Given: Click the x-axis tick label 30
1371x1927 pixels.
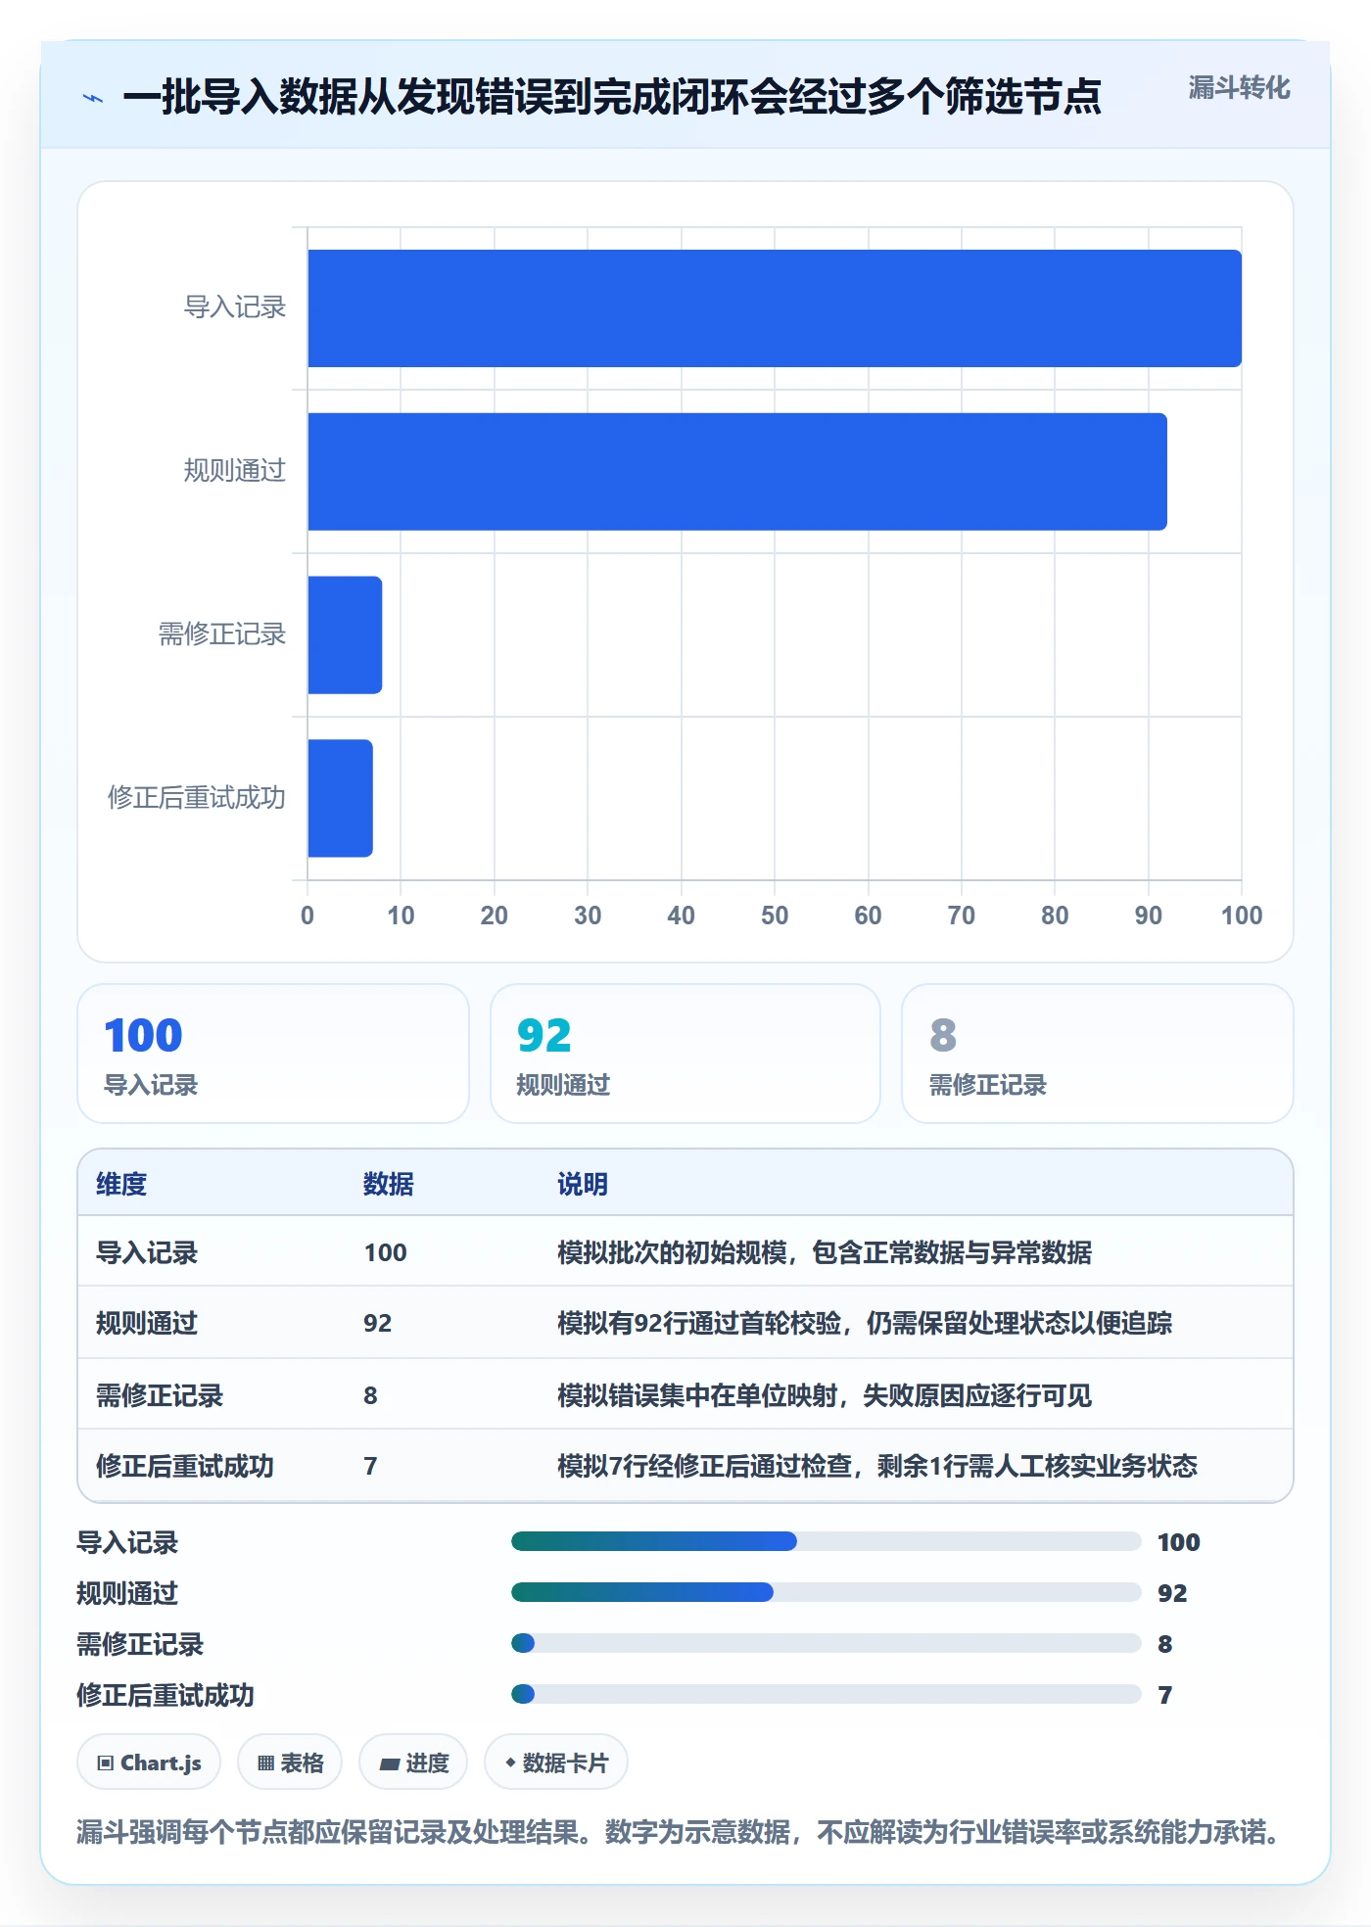Looking at the screenshot, I should (x=588, y=916).
